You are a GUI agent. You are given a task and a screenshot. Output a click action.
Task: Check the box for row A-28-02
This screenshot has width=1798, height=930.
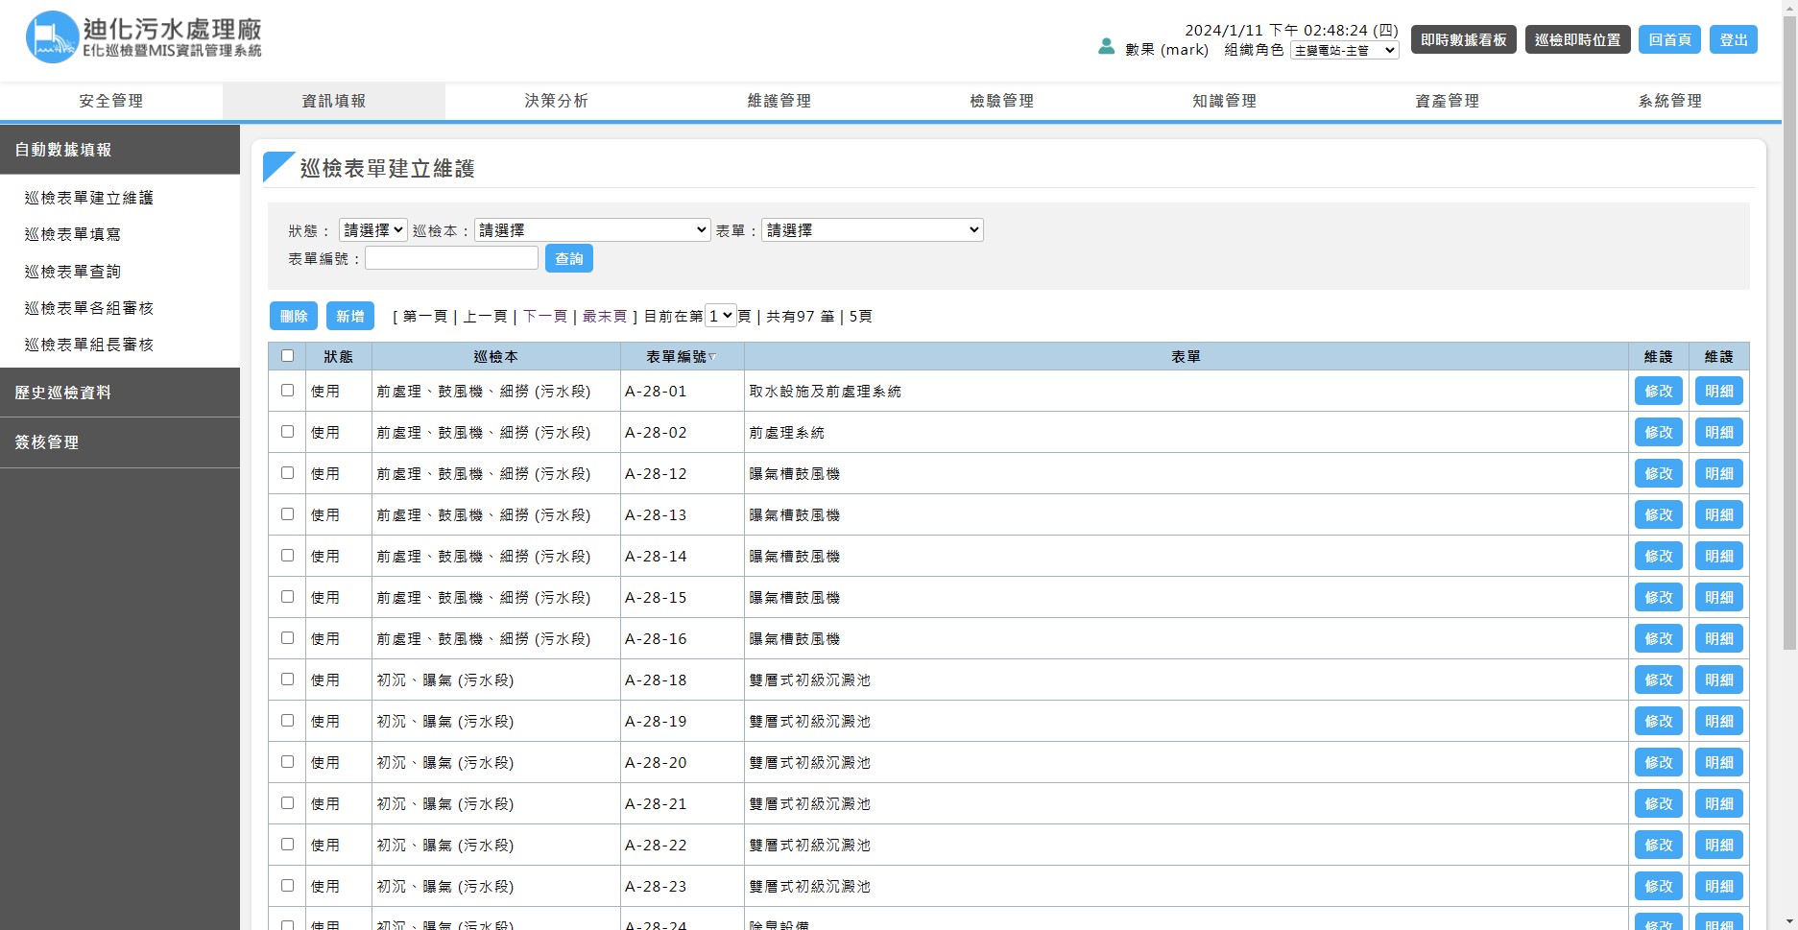coord(287,432)
